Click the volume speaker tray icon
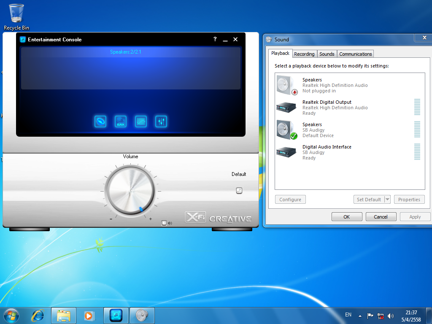 click(390, 316)
